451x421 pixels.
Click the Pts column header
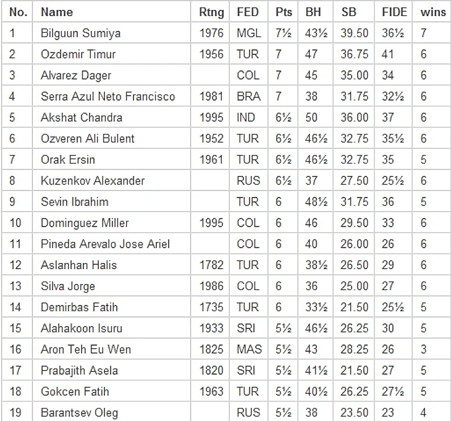coord(284,12)
